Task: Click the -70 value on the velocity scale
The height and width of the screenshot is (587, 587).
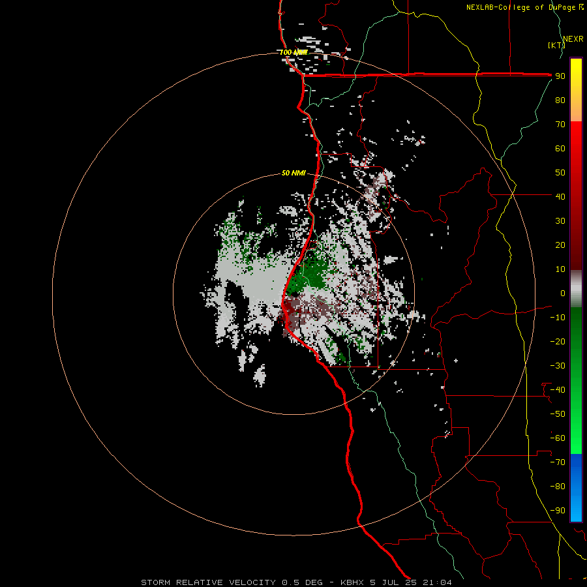Action: point(558,462)
